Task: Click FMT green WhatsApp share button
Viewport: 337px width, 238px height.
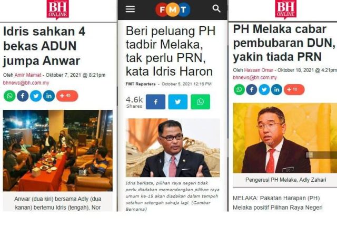Action: (x=200, y=102)
